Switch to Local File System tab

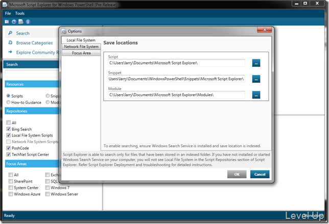click(81, 40)
